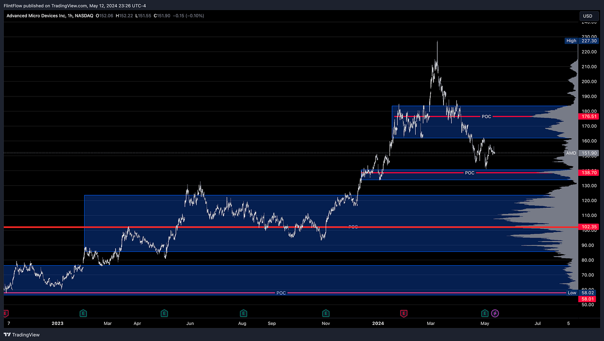Click the Jul label on the time axis
Screen dimensions: 604x341
[x=538, y=323]
